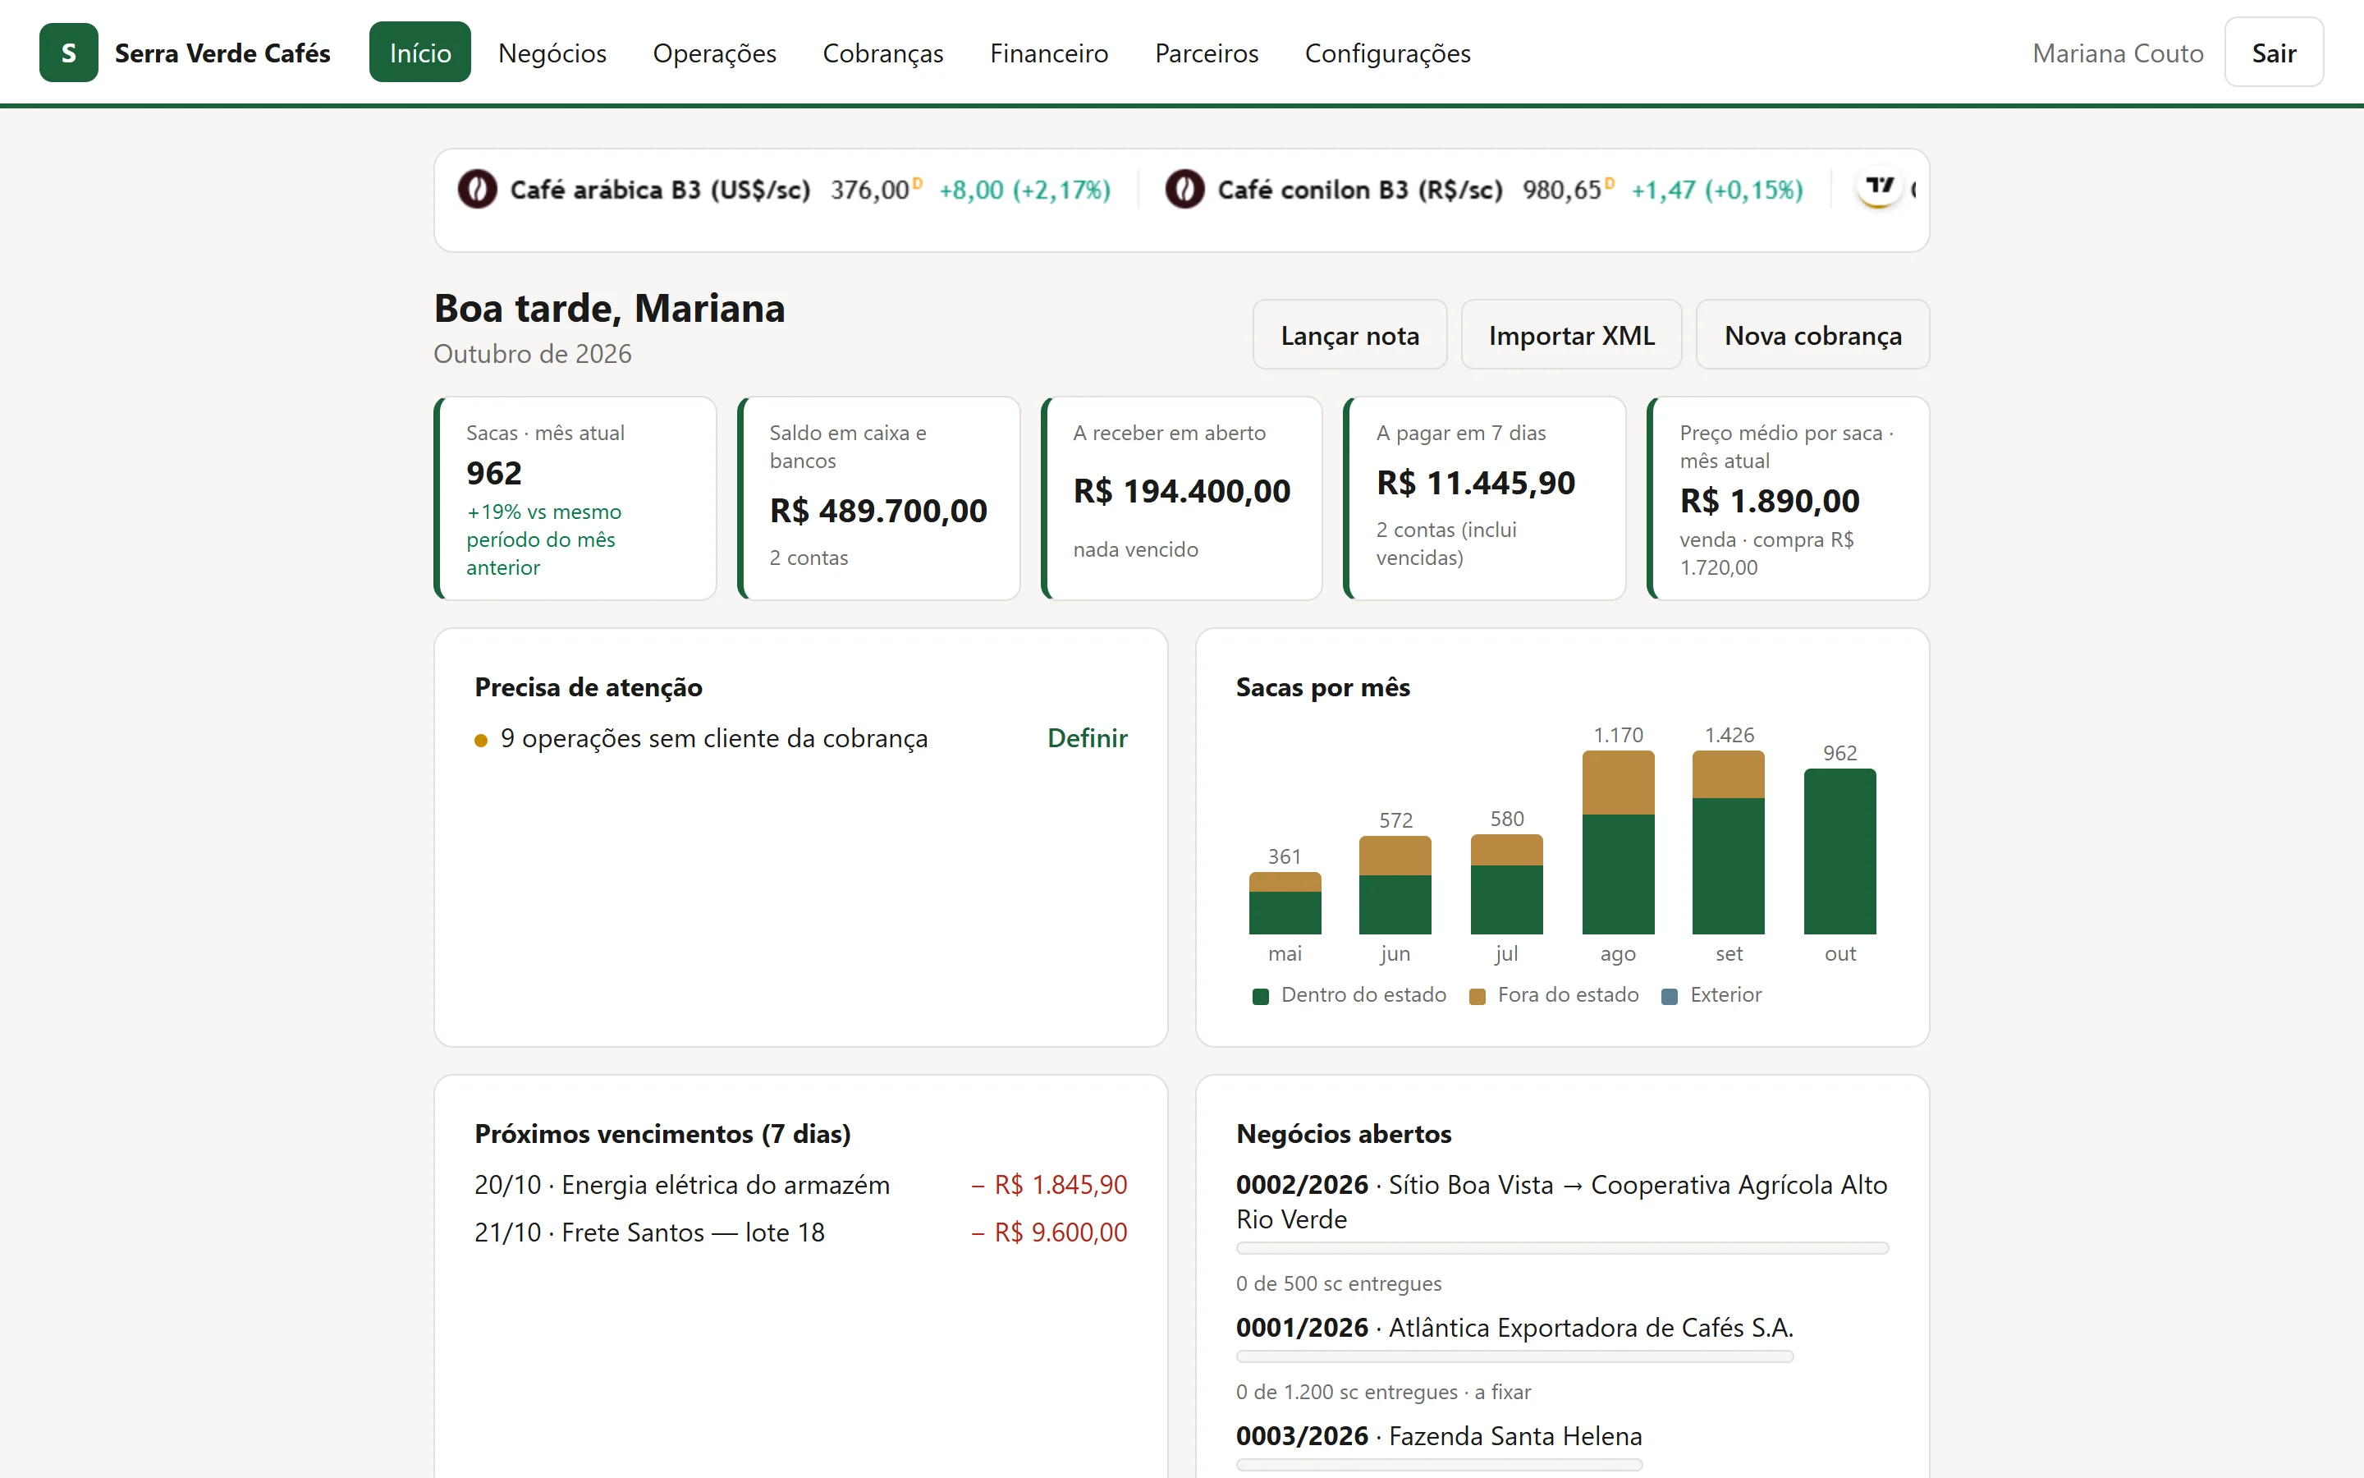Click the Exterior legend swatch
Image resolution: width=2364 pixels, height=1478 pixels.
(1670, 996)
